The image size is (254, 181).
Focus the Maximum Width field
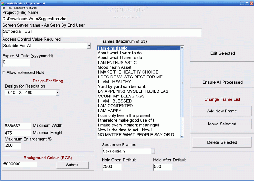coord(18,126)
